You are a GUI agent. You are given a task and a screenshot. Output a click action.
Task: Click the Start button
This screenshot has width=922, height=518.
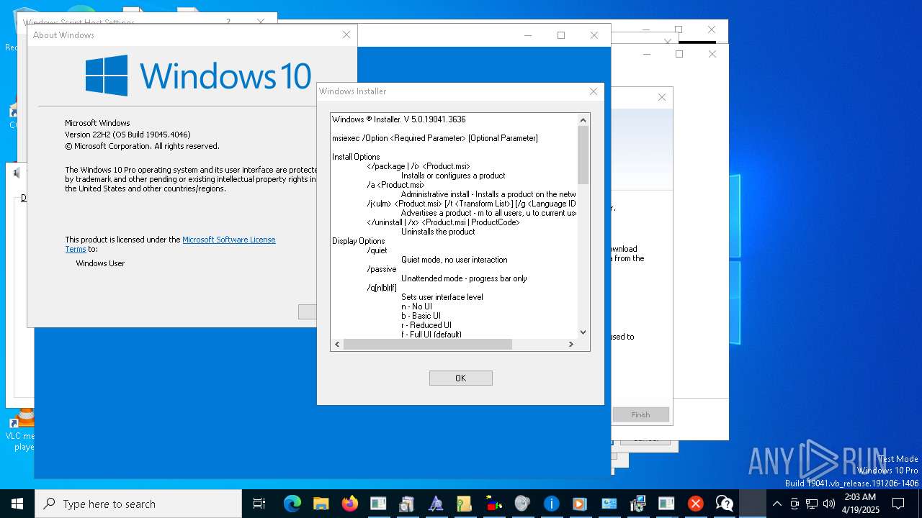click(17, 504)
